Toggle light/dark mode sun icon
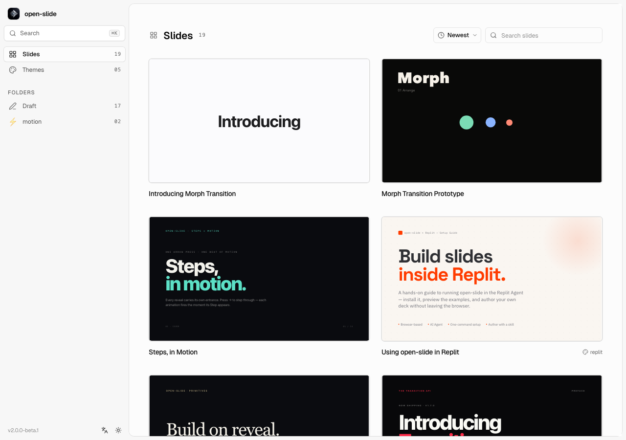Image resolution: width=626 pixels, height=440 pixels. point(118,430)
